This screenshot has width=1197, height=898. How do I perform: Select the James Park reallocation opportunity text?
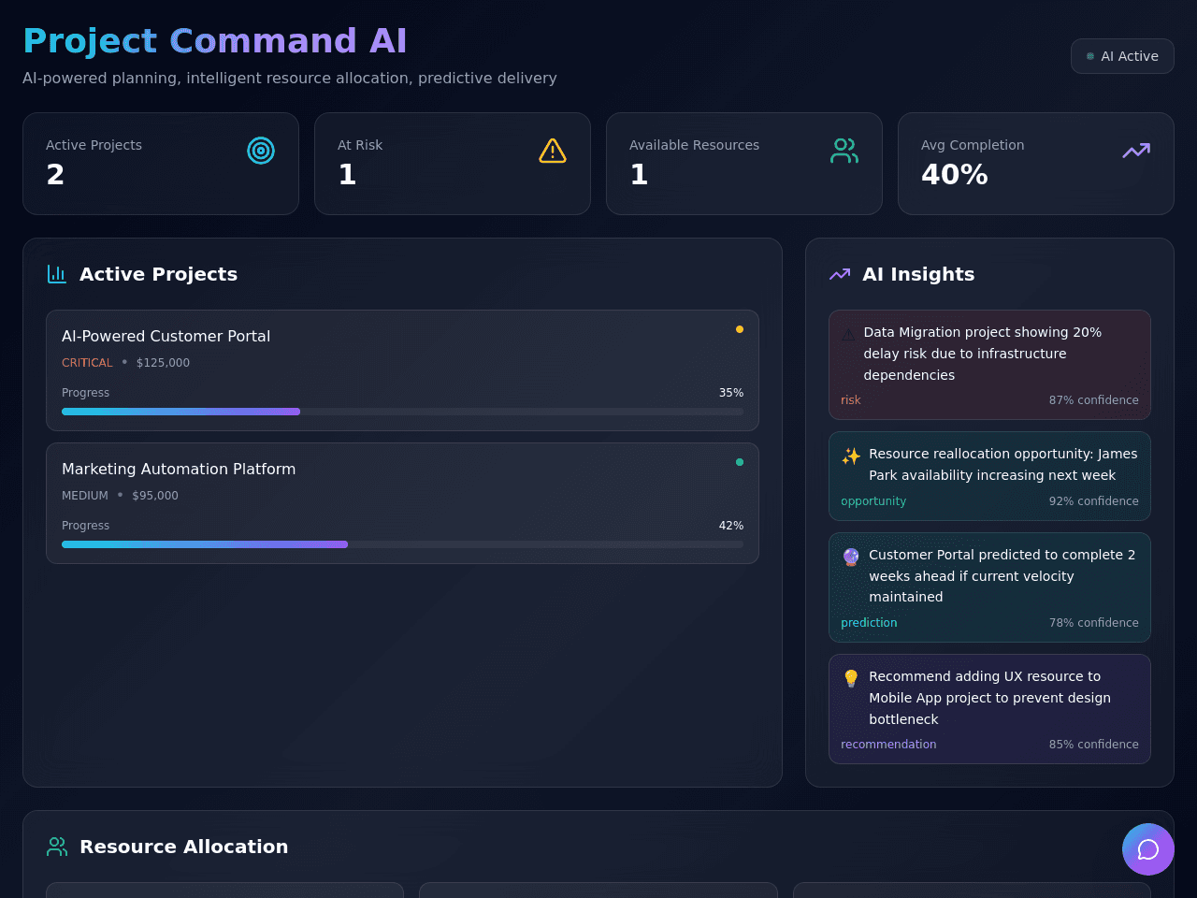[x=1002, y=464]
